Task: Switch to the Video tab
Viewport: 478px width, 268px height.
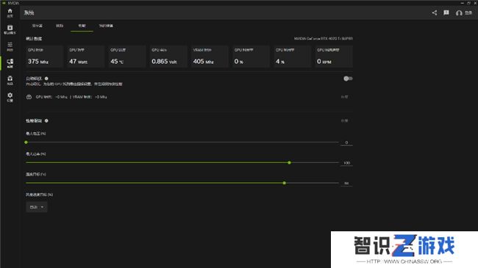Action: (60, 26)
